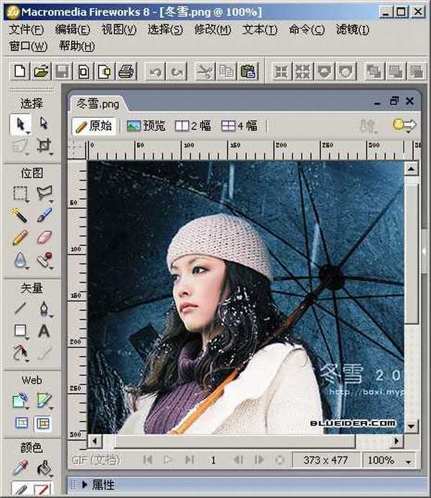Select the Text tool (A)
Image resolution: width=431 pixels, height=498 pixels.
click(45, 331)
